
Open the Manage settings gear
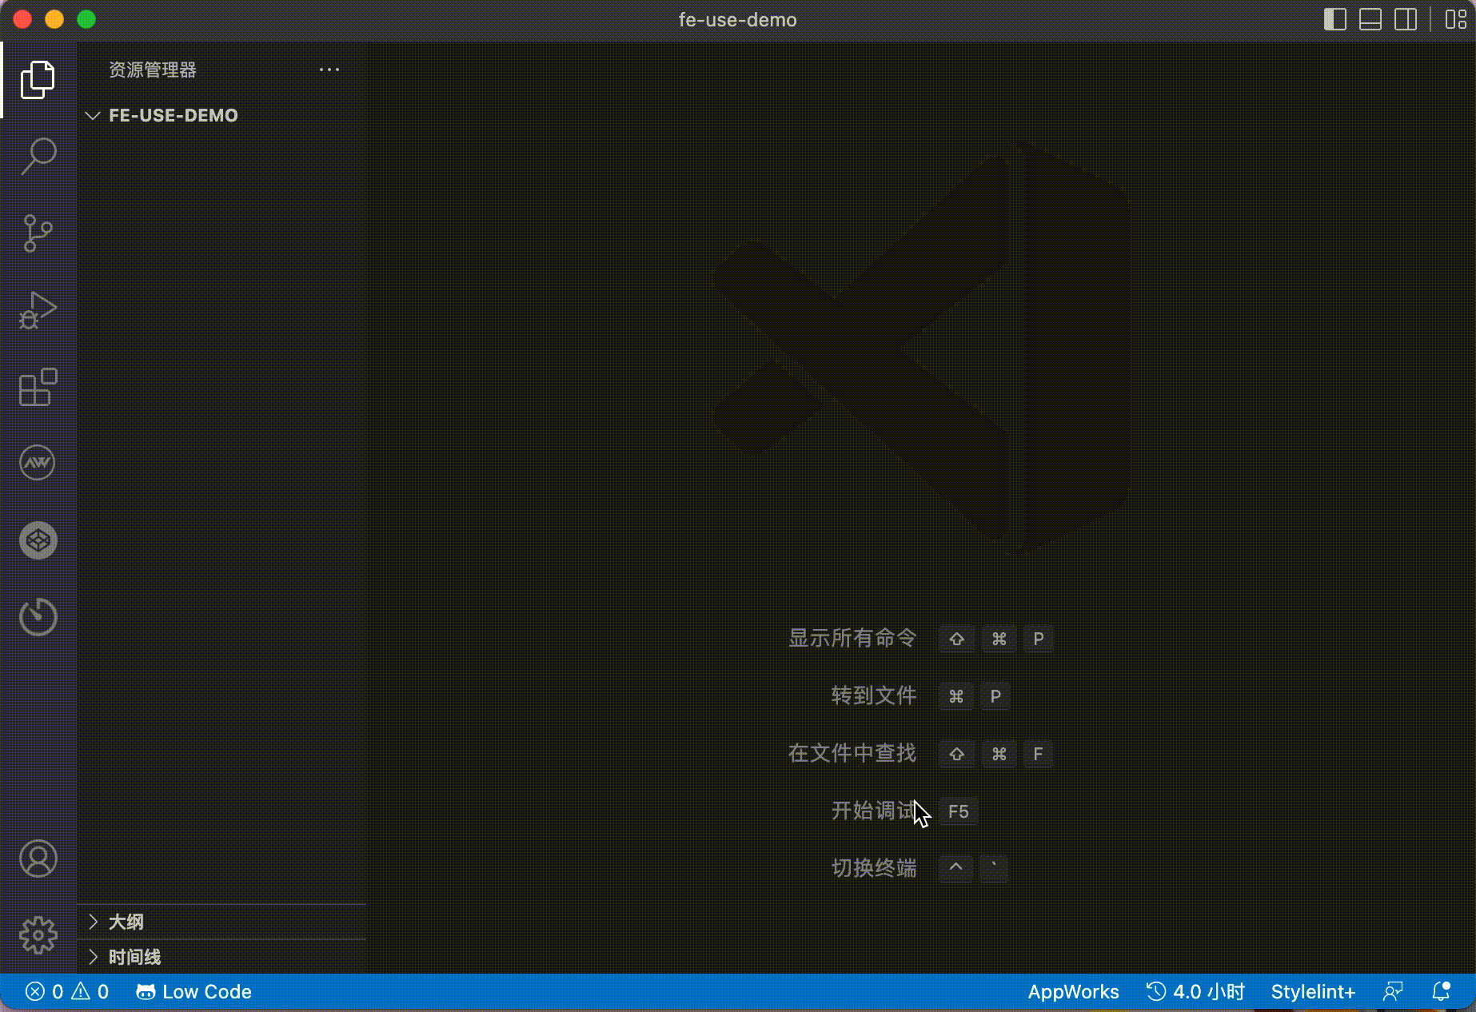point(38,935)
